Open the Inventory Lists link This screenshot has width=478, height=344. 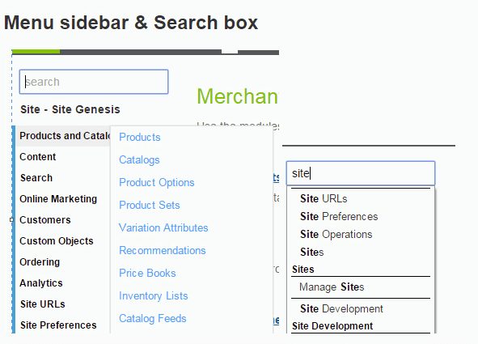click(x=154, y=295)
